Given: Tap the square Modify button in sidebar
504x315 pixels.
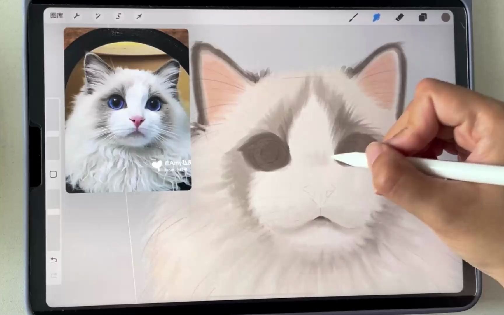Looking at the screenshot, I should click(x=53, y=174).
